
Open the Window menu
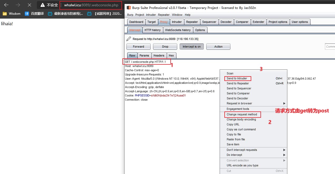[x=177, y=15]
